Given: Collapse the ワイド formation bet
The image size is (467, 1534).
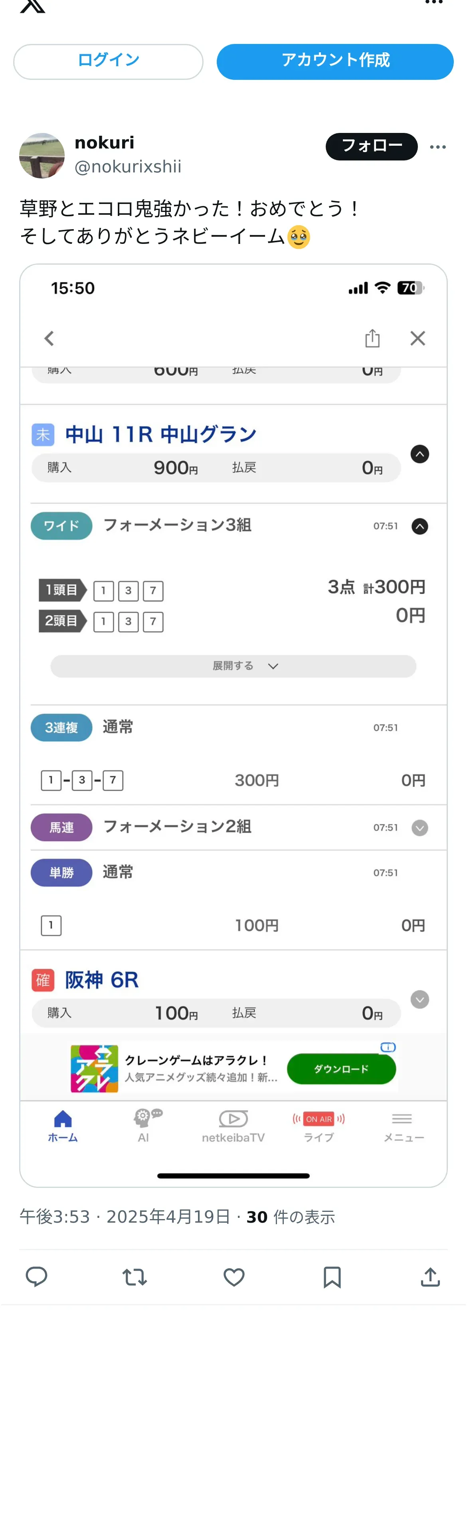Looking at the screenshot, I should [x=420, y=527].
